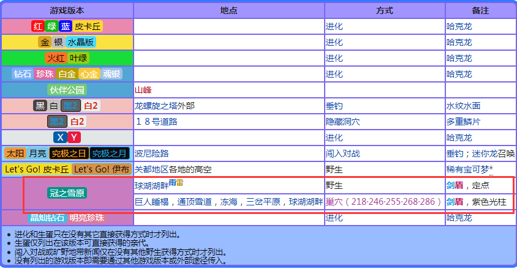
Task: Open the 伙伴公园 link
Action: pos(67,90)
